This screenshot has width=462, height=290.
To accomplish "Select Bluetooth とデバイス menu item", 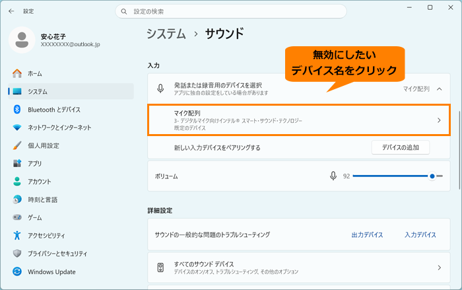I will click(x=71, y=110).
